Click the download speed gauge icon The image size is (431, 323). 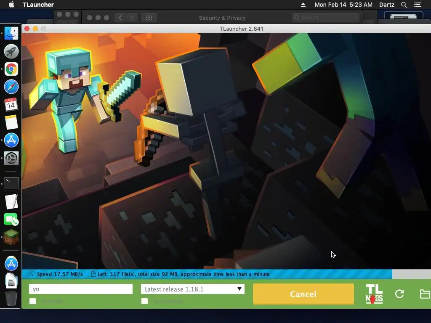32,274
